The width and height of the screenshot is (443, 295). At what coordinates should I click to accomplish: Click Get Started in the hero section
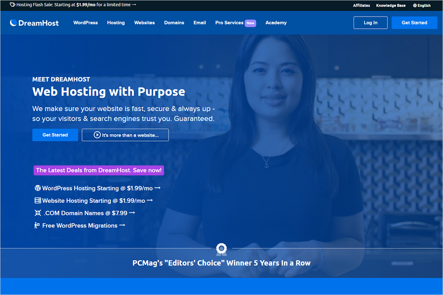coord(55,135)
